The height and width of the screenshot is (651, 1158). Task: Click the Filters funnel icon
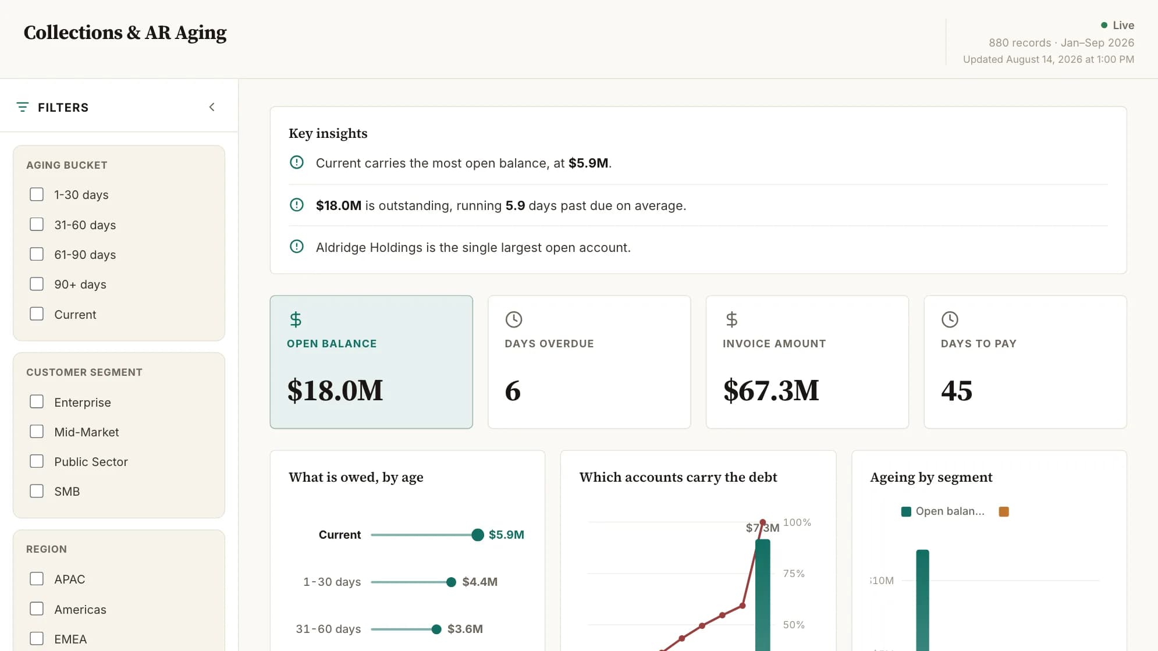(23, 107)
